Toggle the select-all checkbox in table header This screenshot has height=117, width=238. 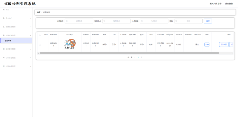pos(40,35)
